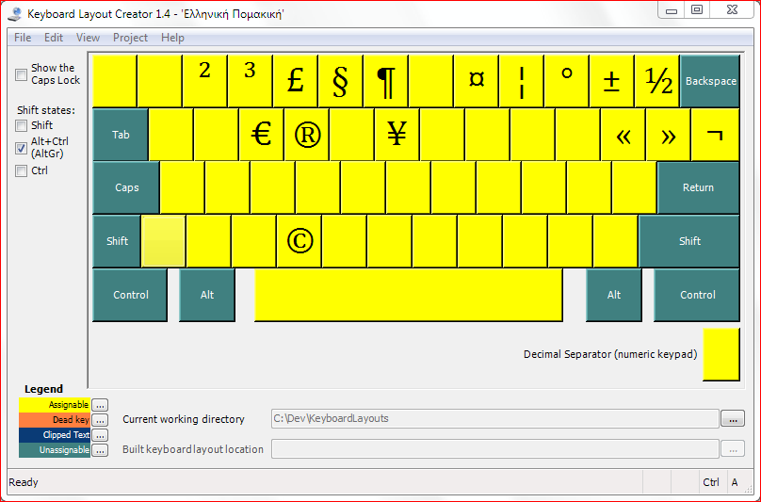Browse for the current working directory

[x=733, y=418]
